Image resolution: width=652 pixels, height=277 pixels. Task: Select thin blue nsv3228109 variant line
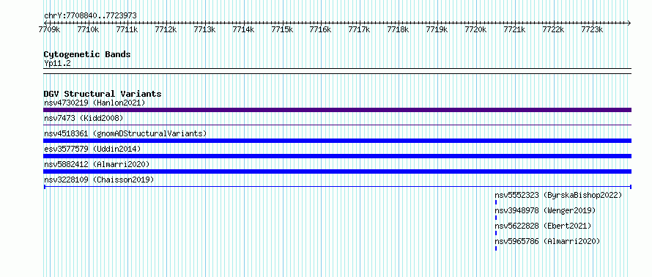coord(337,187)
